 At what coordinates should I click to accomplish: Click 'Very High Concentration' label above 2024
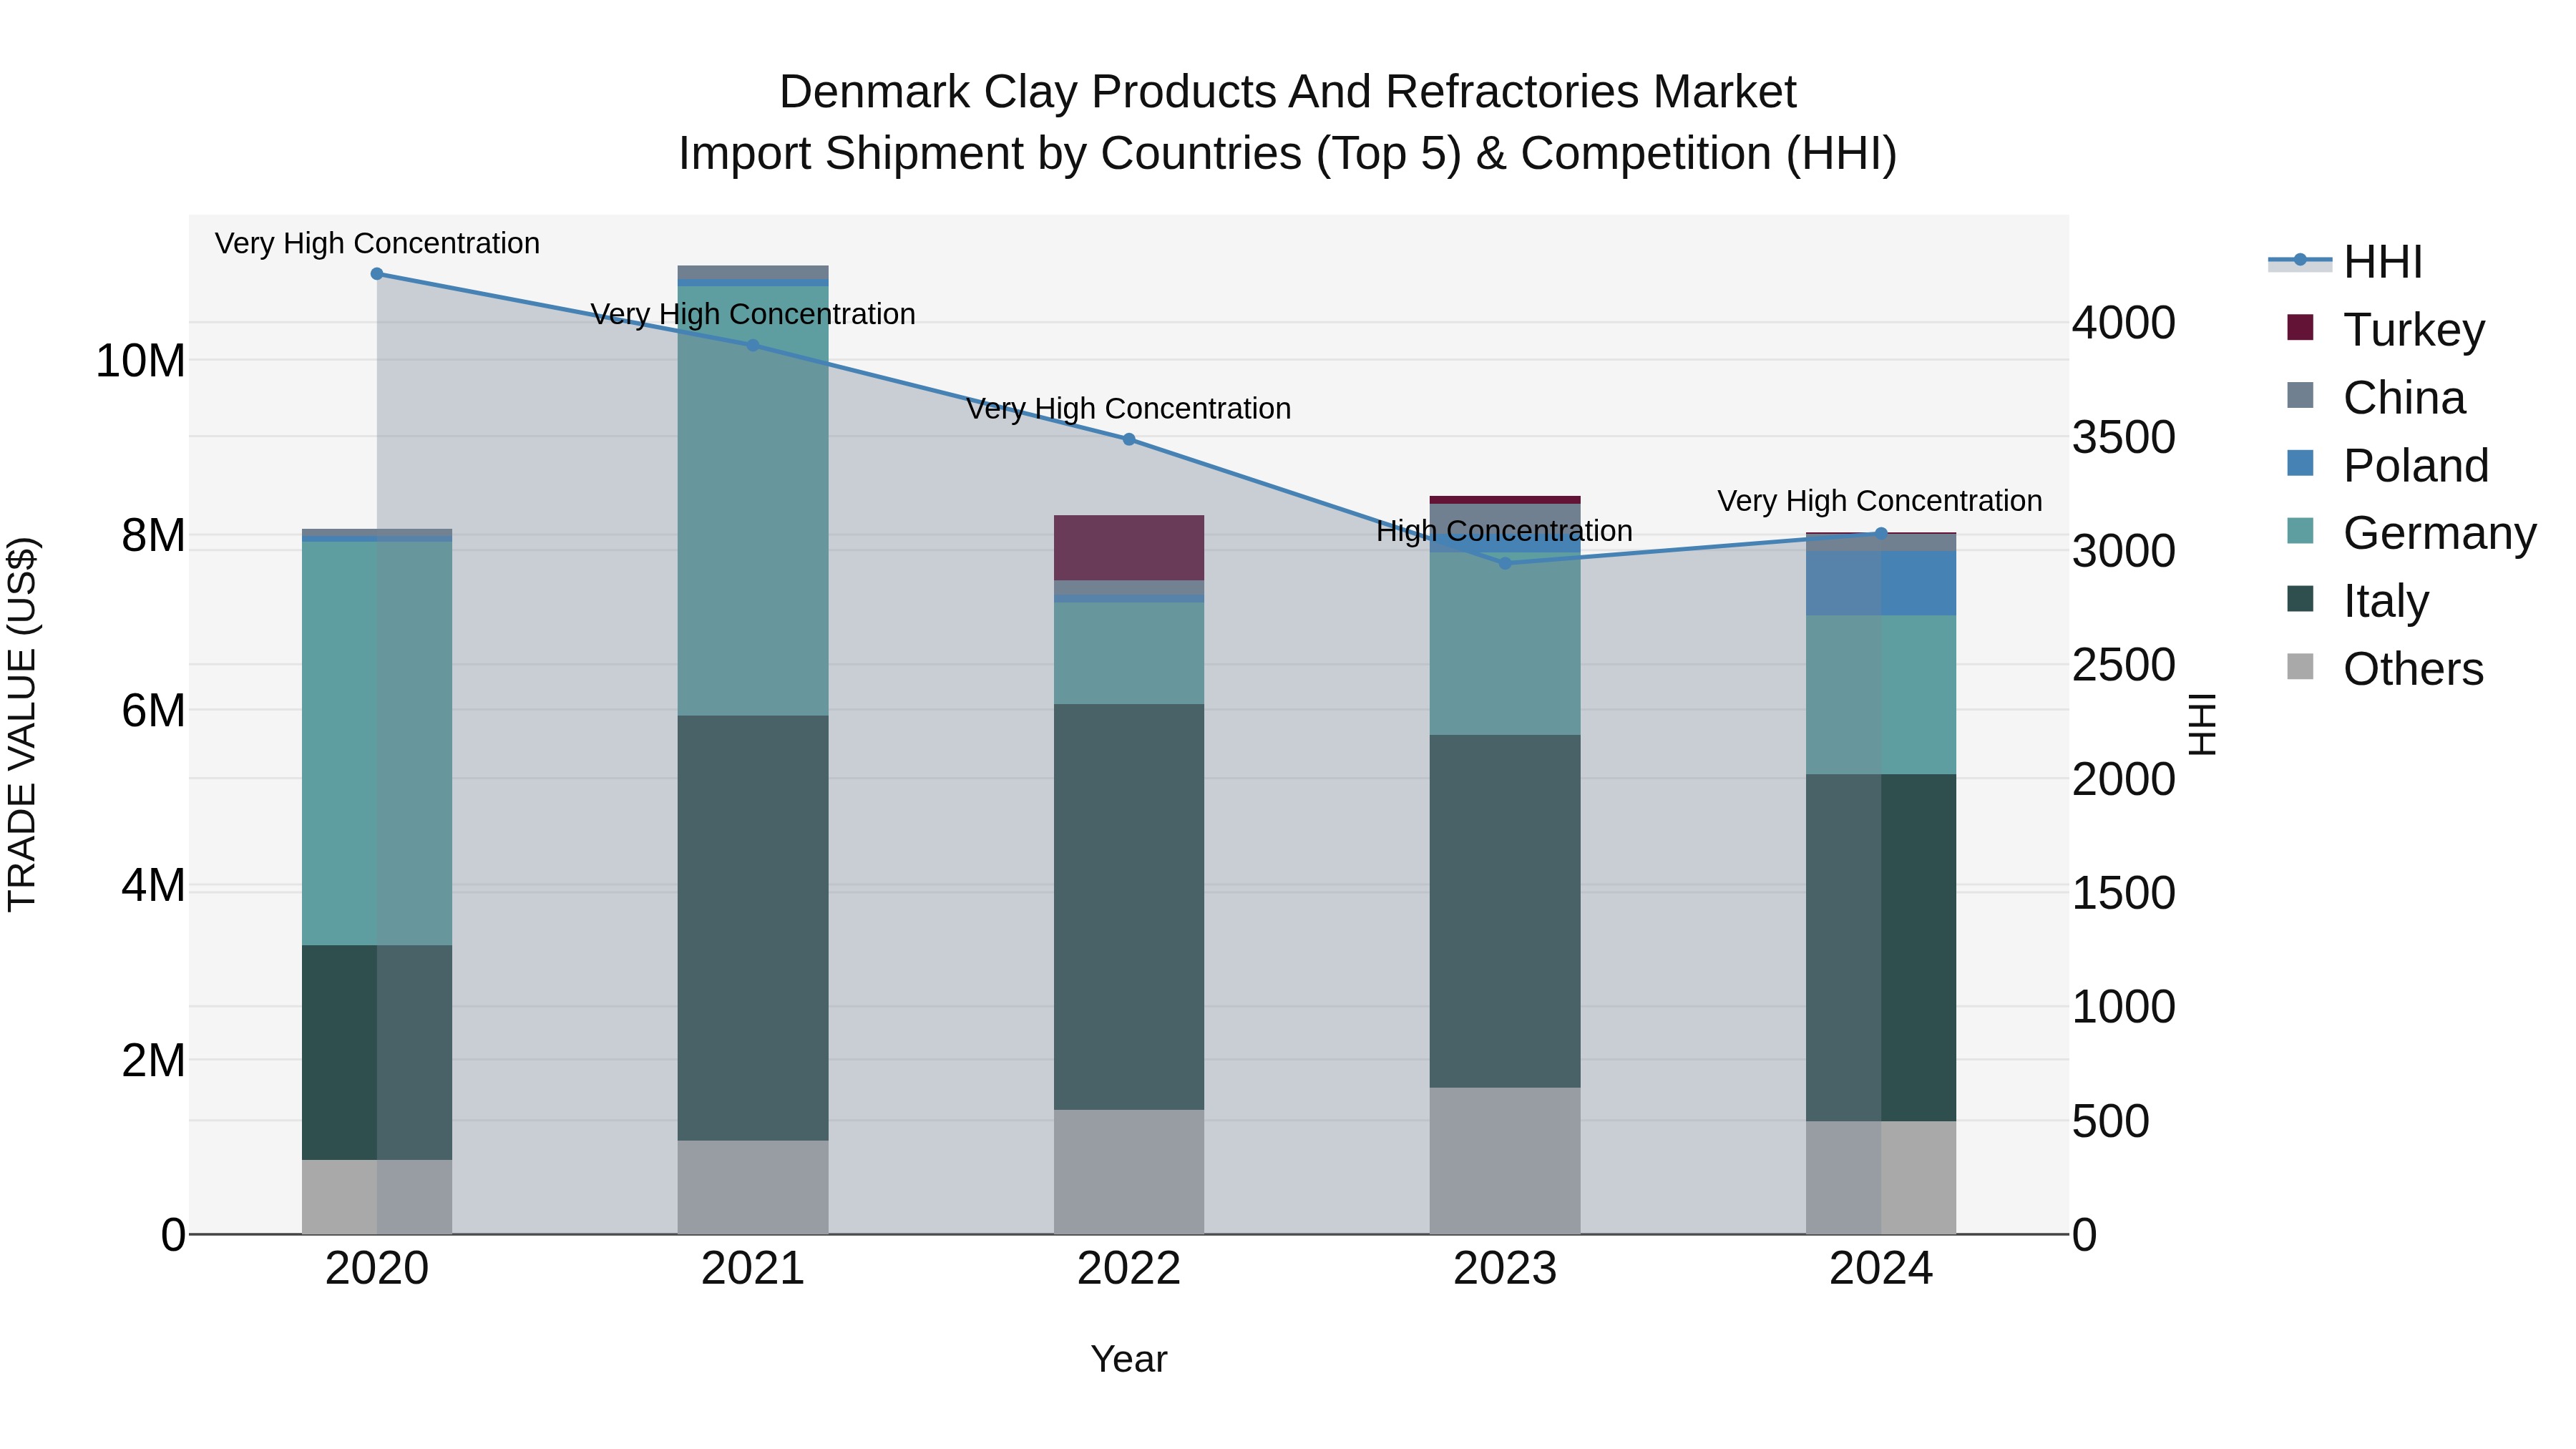(x=1880, y=501)
